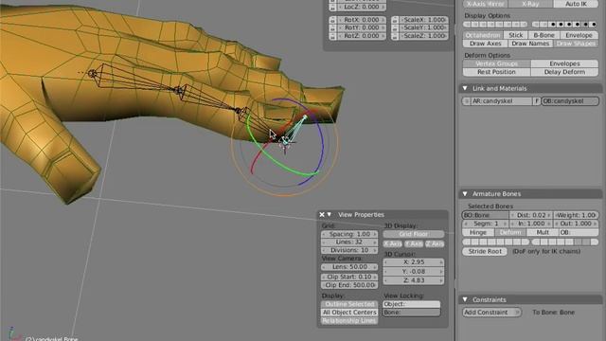Click the empty OB: field beside Mult

coord(579,233)
